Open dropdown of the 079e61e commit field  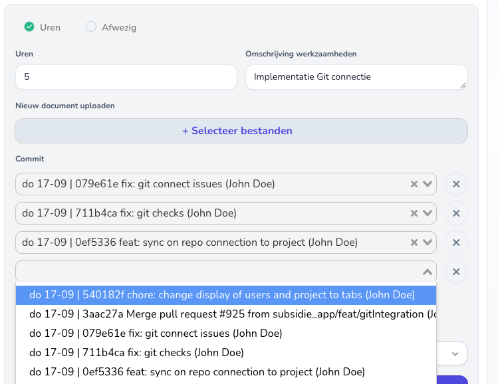click(x=428, y=184)
